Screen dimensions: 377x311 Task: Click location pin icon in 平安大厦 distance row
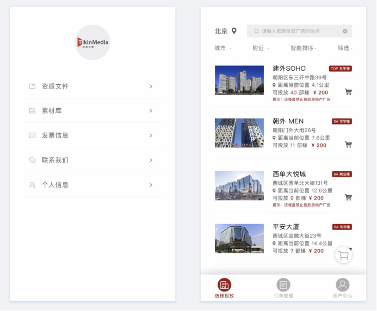274,244
